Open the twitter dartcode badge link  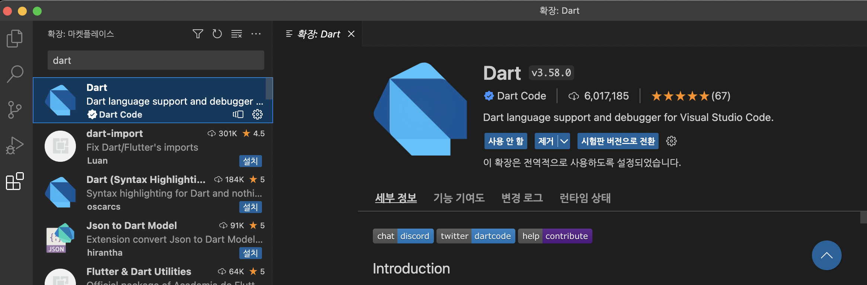coord(476,236)
